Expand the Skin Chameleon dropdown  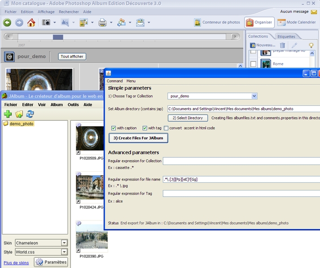pos(64,243)
